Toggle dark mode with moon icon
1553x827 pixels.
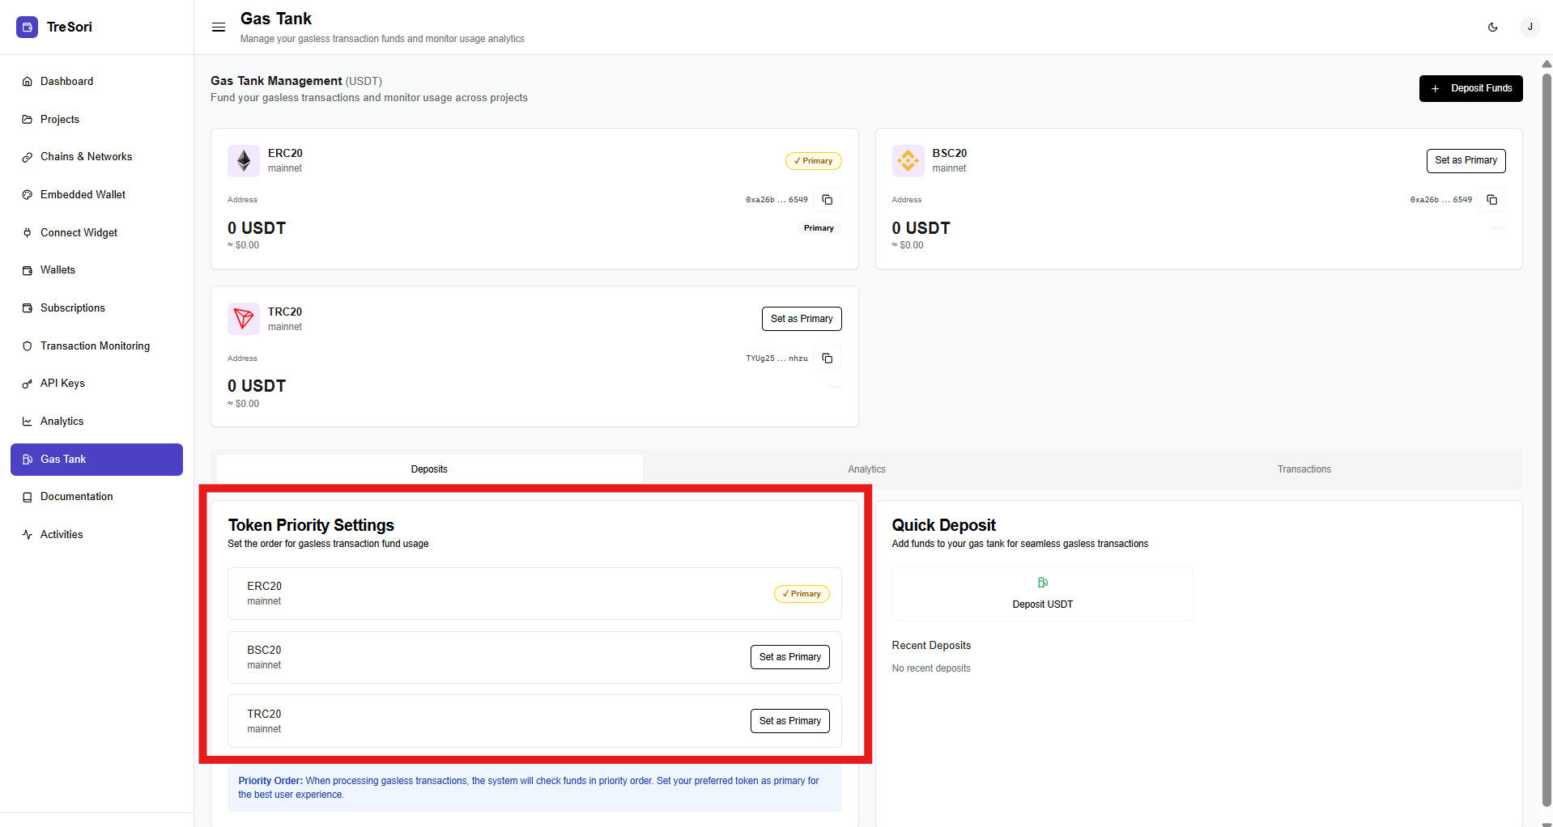point(1492,27)
